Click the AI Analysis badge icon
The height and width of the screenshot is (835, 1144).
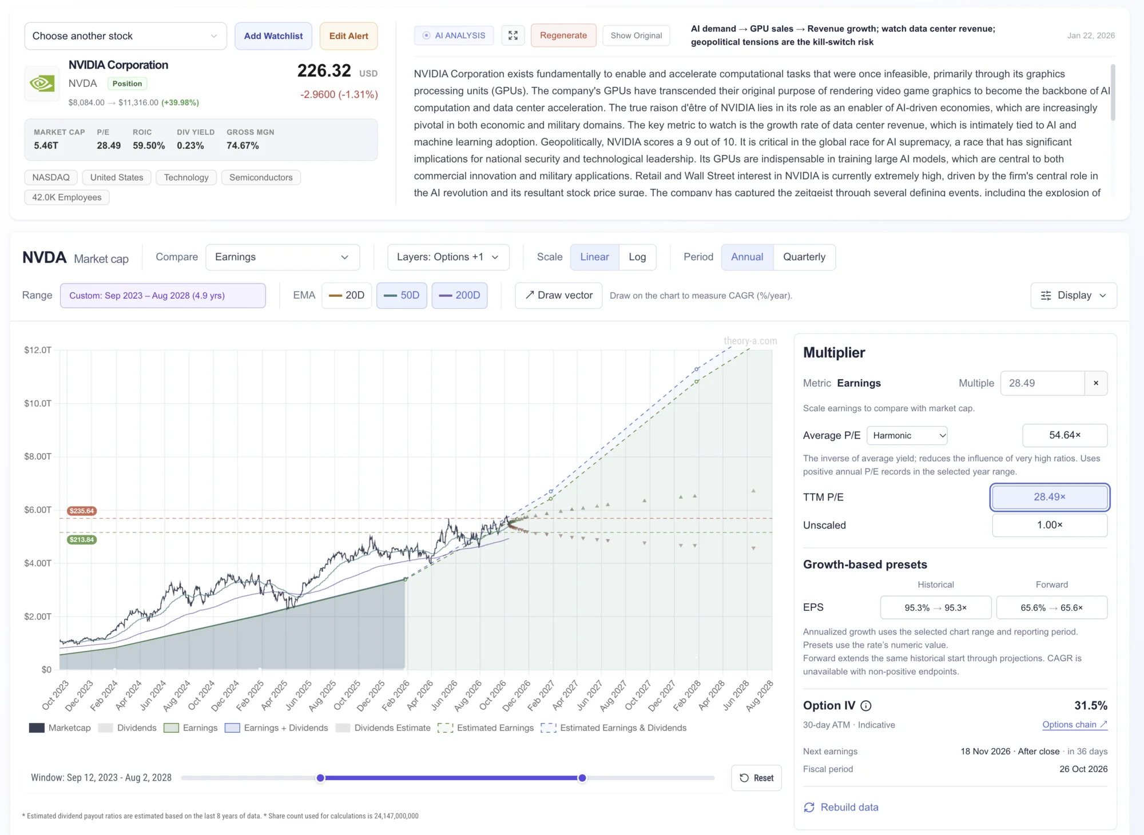coord(426,35)
